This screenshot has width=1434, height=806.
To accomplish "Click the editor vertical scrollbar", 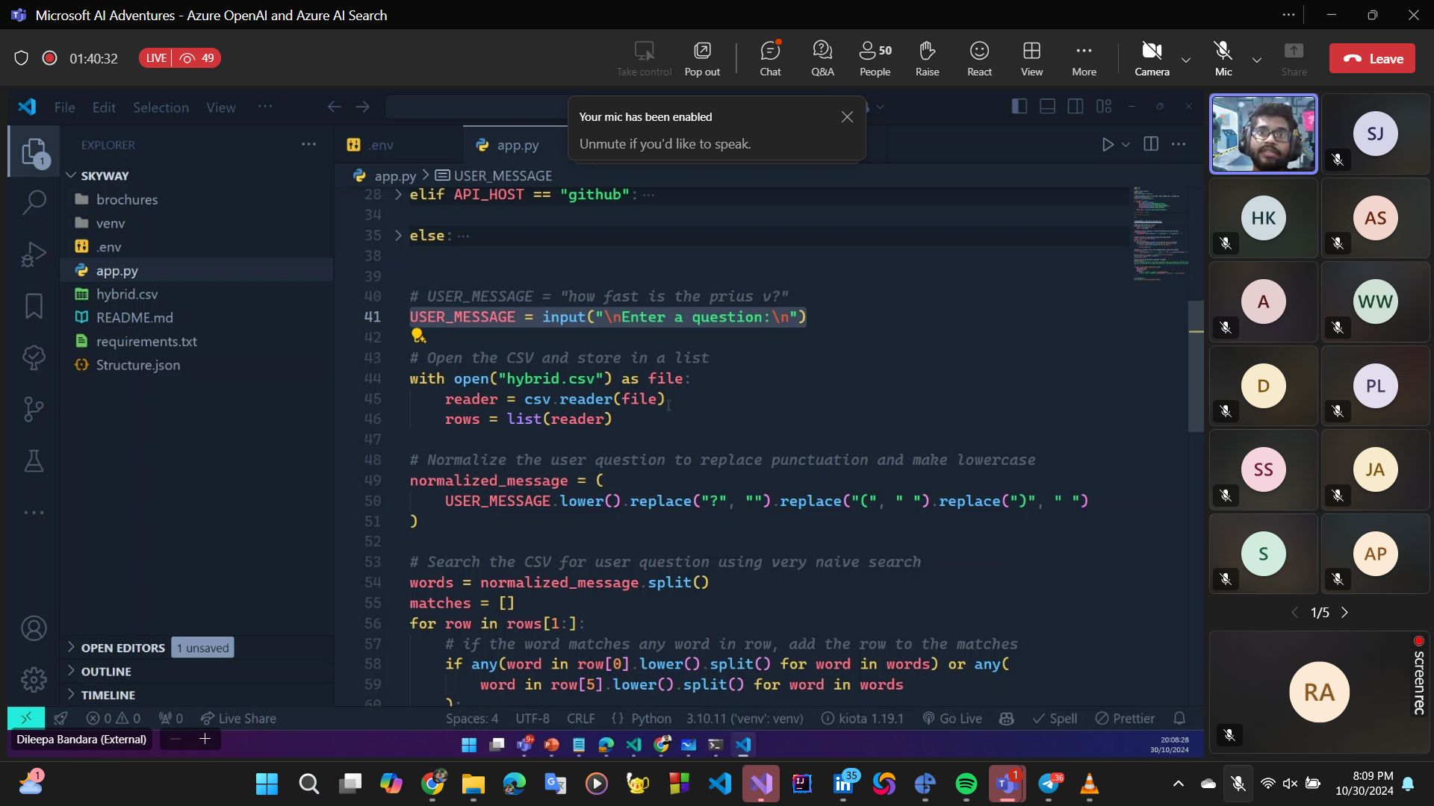I will point(1196,366).
